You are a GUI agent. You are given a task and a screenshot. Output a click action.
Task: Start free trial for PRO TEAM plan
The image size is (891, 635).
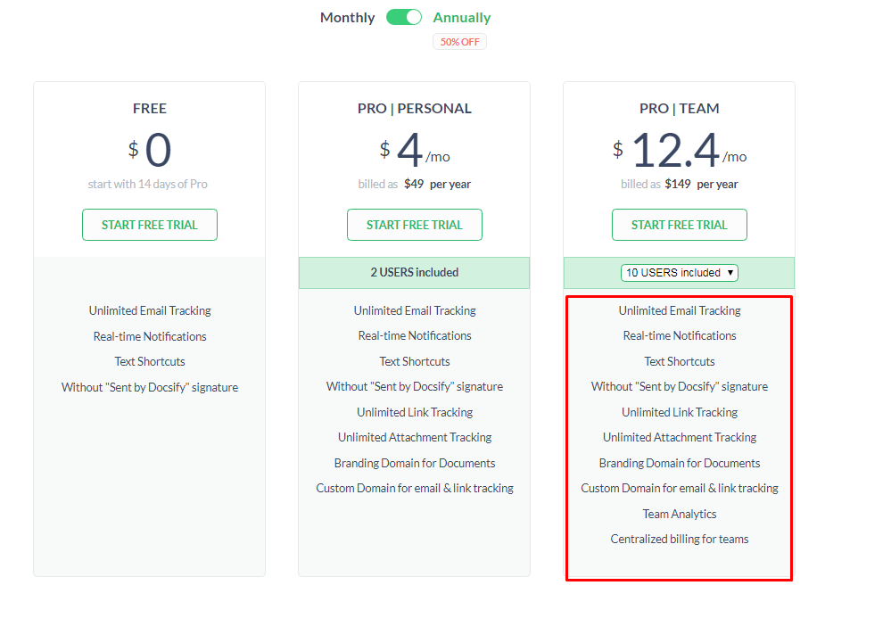679,225
